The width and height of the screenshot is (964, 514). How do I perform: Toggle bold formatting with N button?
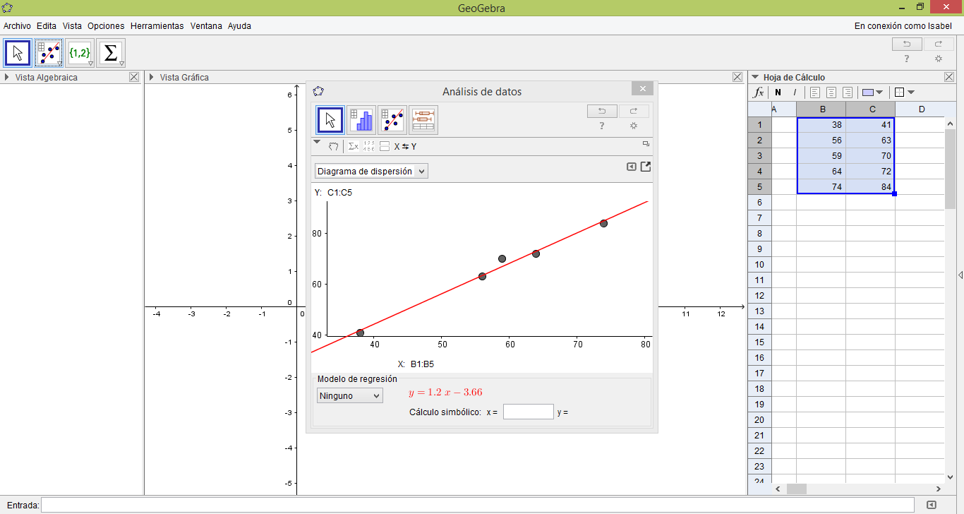coord(778,92)
